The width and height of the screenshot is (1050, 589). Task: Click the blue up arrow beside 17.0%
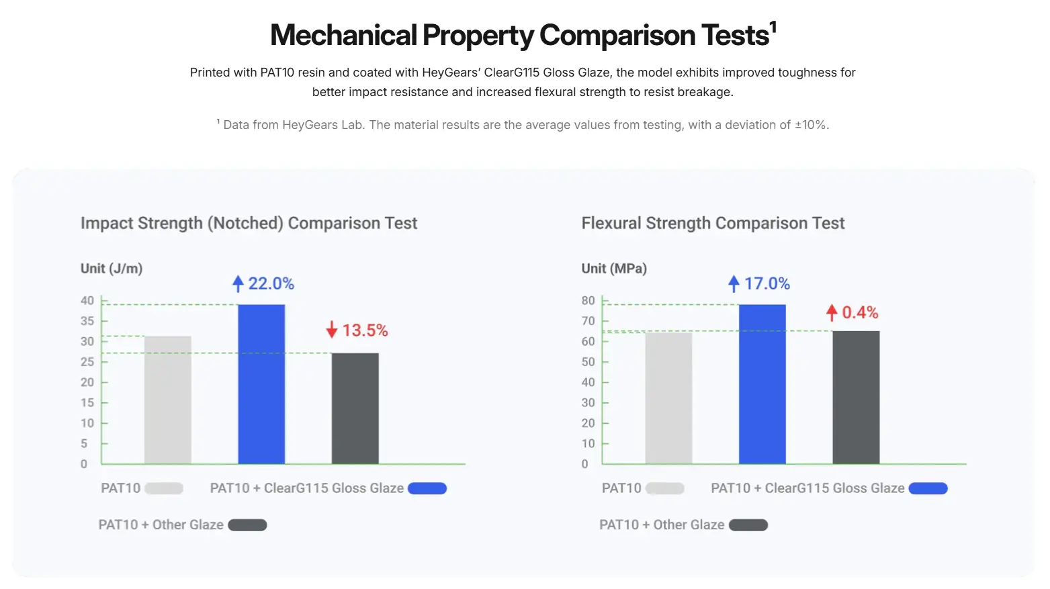click(x=734, y=283)
